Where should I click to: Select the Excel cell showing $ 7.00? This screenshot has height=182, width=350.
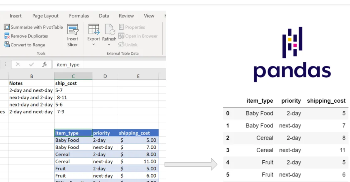click(x=138, y=147)
